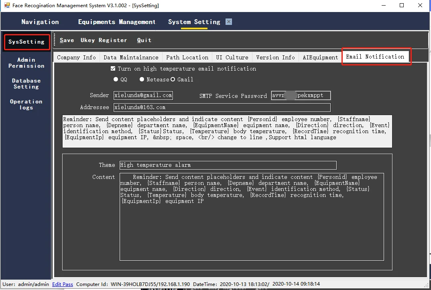
Task: Open Admin Permission in sidebar
Action: [x=26, y=63]
